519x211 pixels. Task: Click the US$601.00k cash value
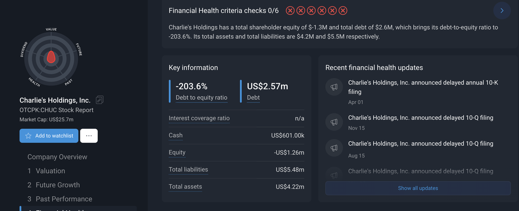(x=288, y=136)
